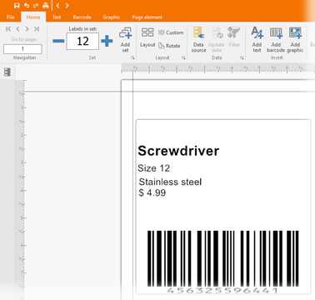Click the Undo arrow icon

coord(27,5)
